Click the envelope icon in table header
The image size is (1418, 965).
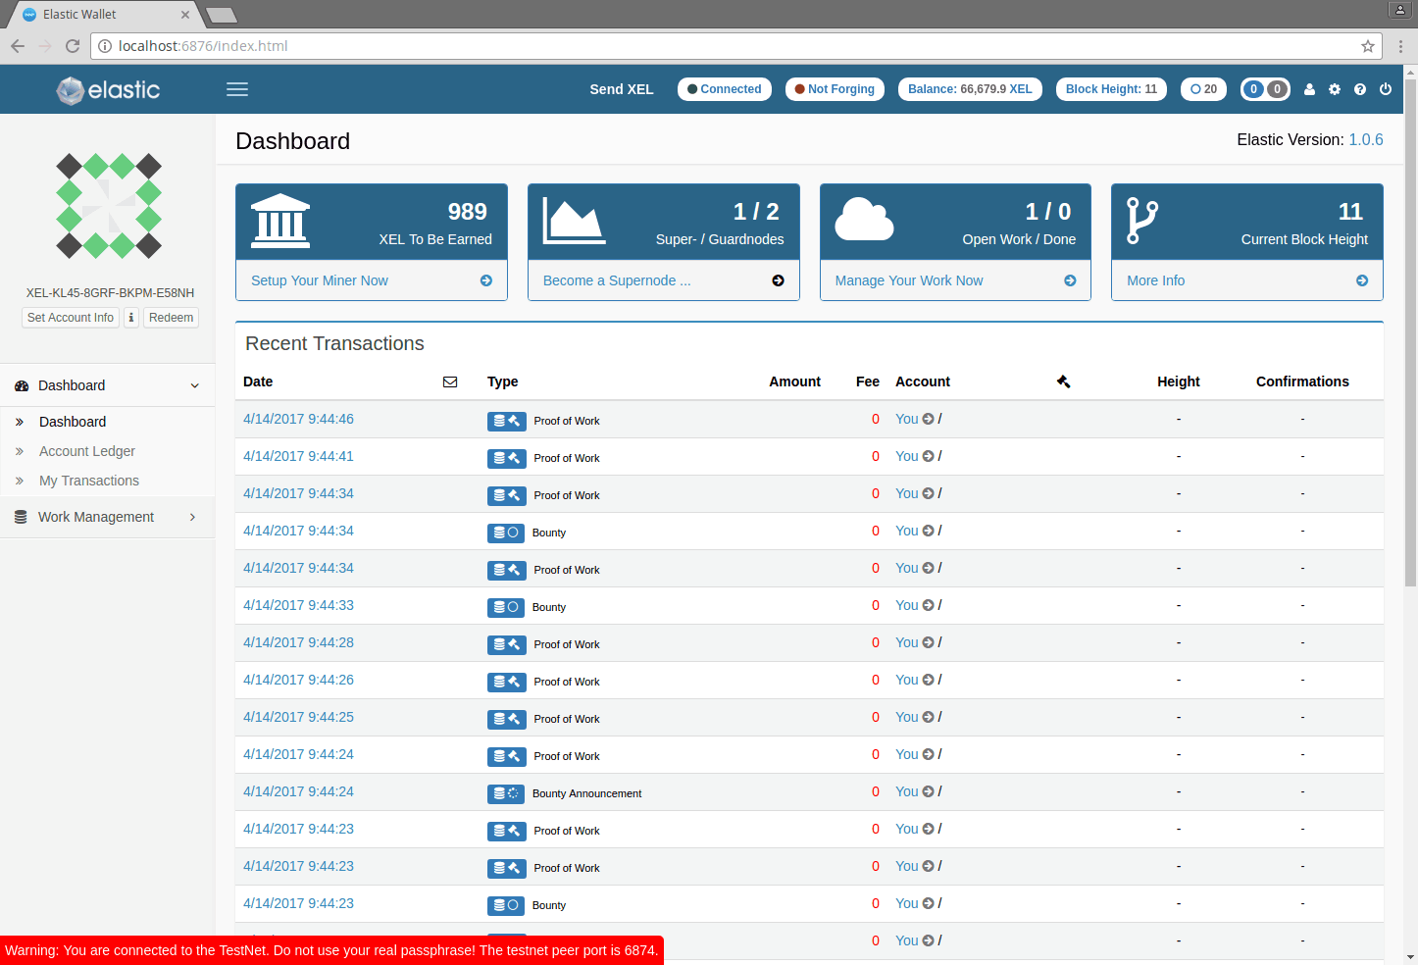tap(450, 381)
